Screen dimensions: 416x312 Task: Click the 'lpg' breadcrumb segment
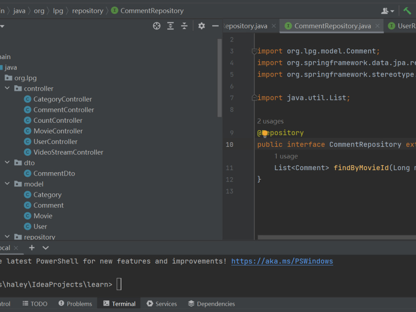pyautogui.click(x=58, y=11)
